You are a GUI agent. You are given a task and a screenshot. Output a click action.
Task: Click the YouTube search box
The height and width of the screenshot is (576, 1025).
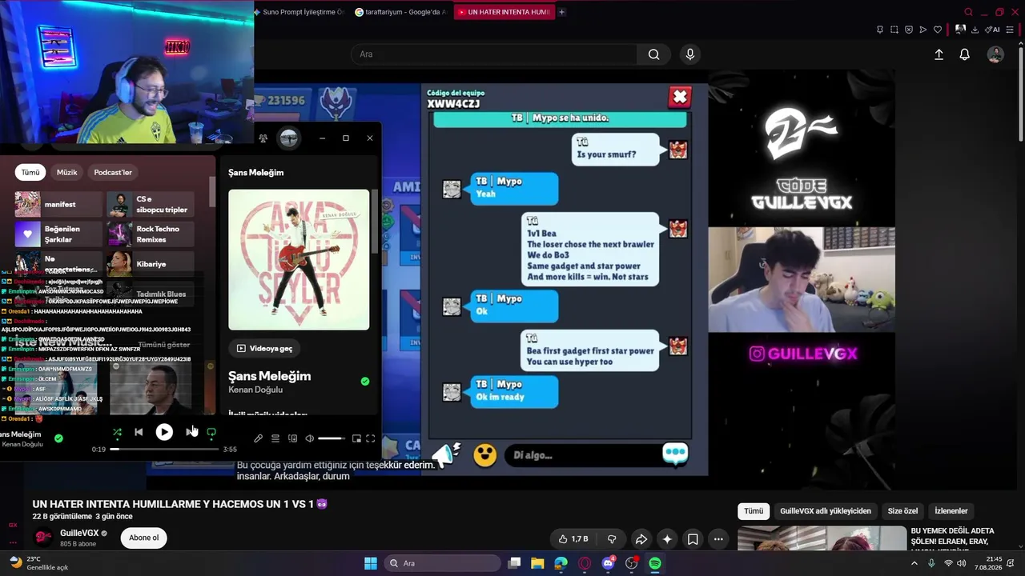coord(493,54)
